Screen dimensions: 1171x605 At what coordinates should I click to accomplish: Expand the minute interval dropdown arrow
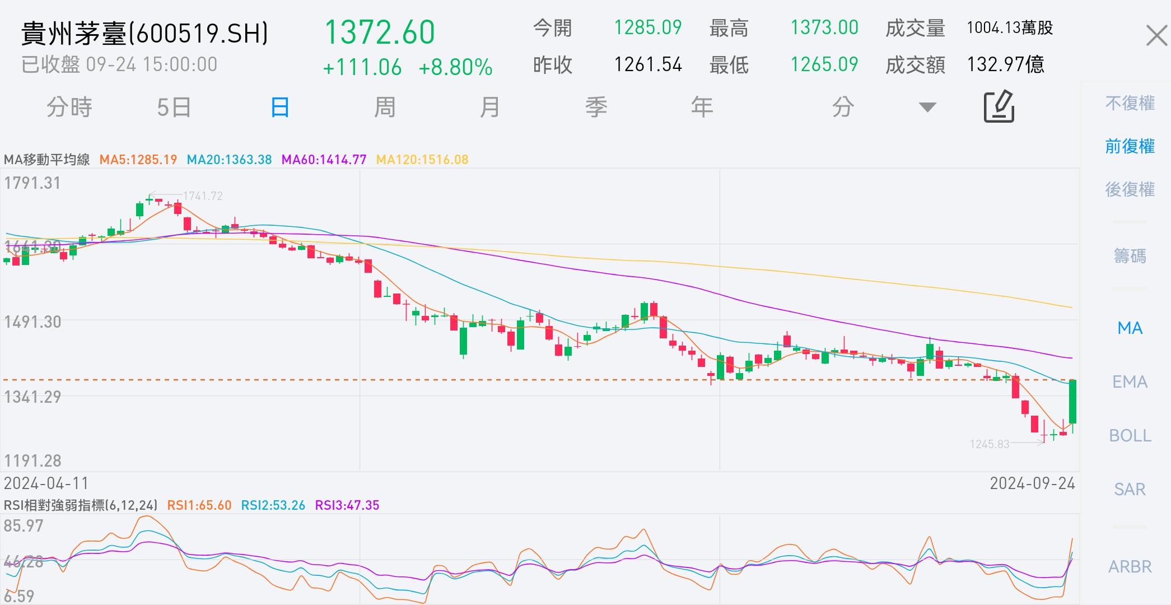click(x=927, y=107)
